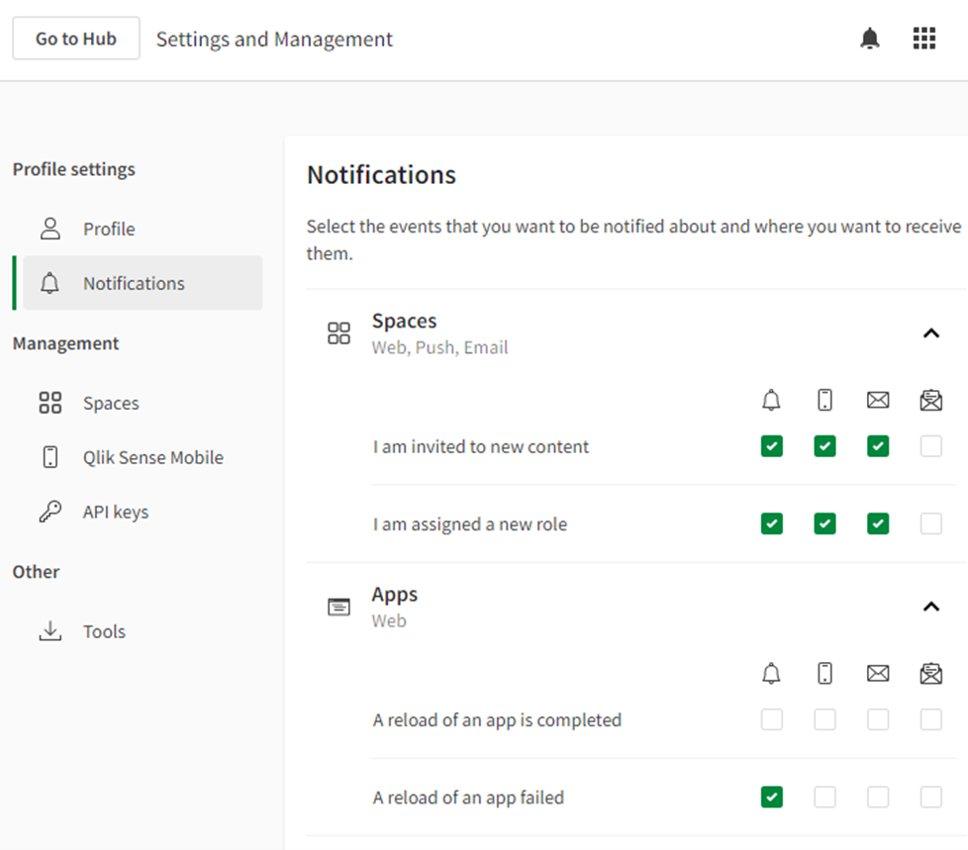Collapse the Spaces notifications section
This screenshot has width=968, height=850.
(931, 333)
